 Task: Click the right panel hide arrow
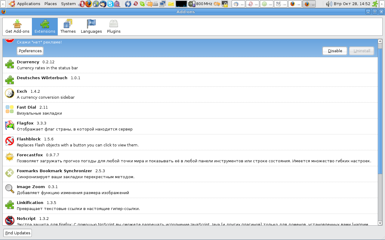point(382,4)
